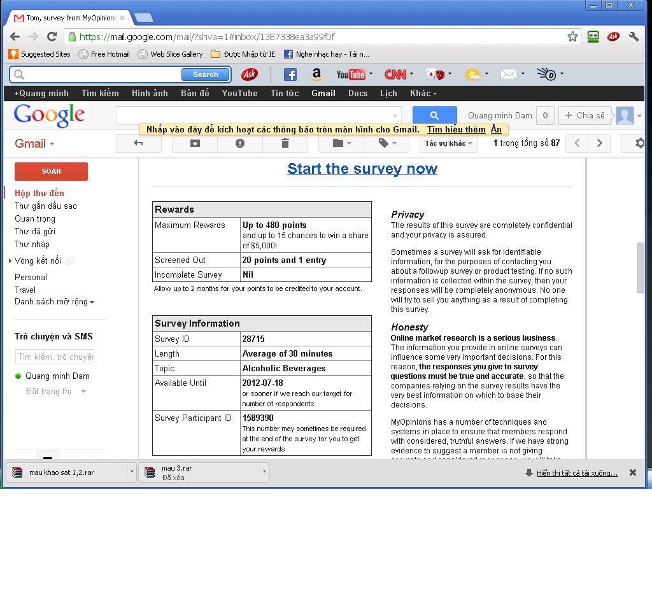This screenshot has width=652, height=596.
Task: Report spam using exclamation icon
Action: pyautogui.click(x=240, y=143)
